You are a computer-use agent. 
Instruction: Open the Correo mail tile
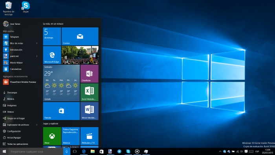point(80,36)
